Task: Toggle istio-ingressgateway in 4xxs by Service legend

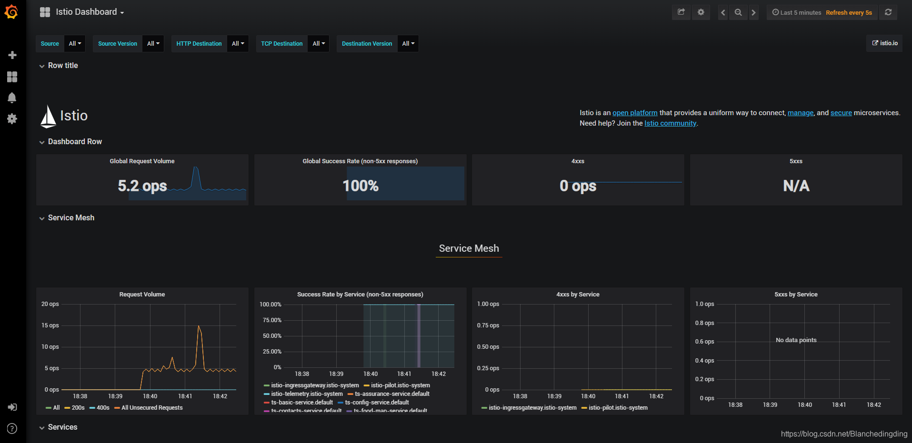Action: coord(529,408)
